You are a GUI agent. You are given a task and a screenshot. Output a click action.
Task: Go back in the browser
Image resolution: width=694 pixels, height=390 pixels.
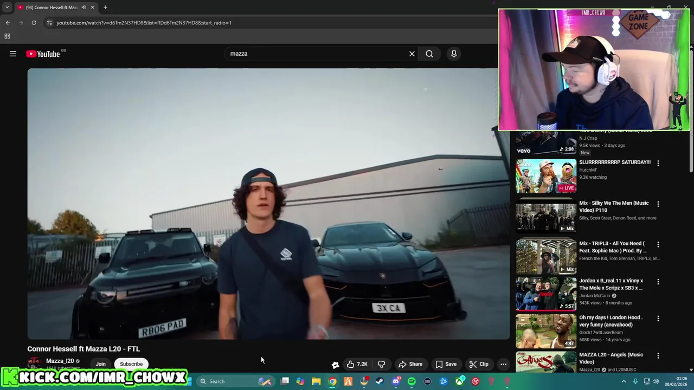click(8, 23)
